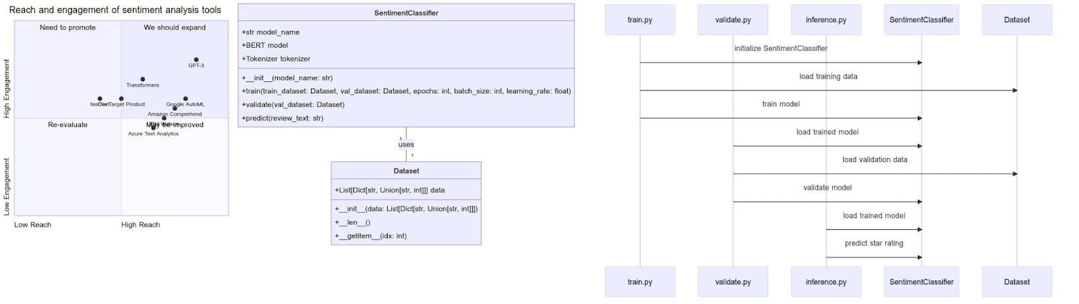Viewport: 1079px width, 304px height.
Task: Select the 'uses' relationship label
Action: [x=406, y=145]
